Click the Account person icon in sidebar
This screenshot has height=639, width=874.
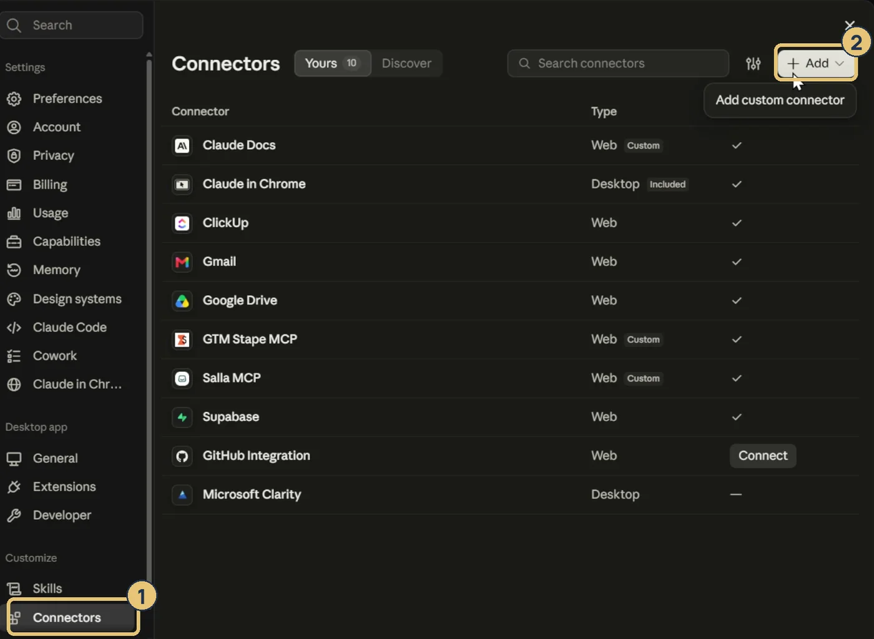coord(14,127)
